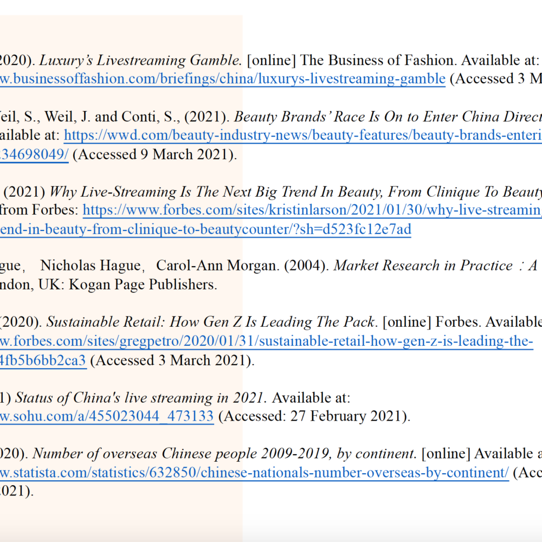Open the statista.com chinese-nationals-number-overseas link
The image size is (542, 542).
(254, 473)
